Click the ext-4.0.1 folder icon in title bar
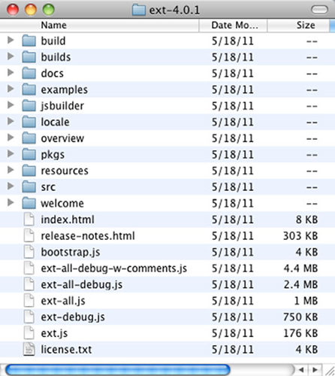This screenshot has width=335, height=376. coord(139,10)
